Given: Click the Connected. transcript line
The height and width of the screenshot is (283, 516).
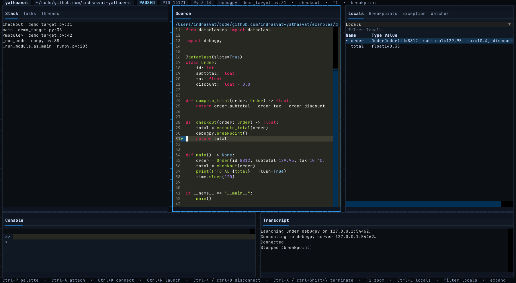Looking at the screenshot, I should tap(273, 242).
